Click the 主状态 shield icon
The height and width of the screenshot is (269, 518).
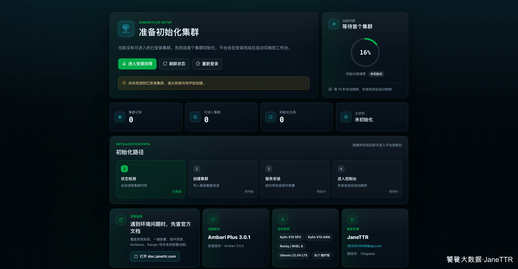pos(346,117)
